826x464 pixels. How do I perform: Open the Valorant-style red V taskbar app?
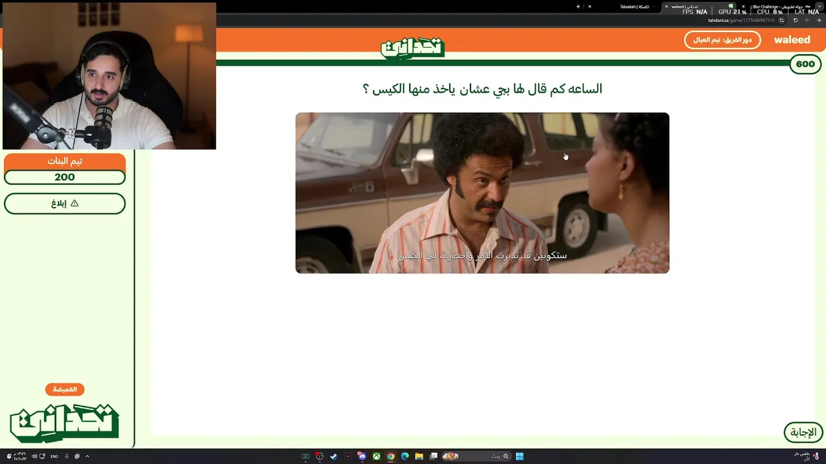[348, 456]
